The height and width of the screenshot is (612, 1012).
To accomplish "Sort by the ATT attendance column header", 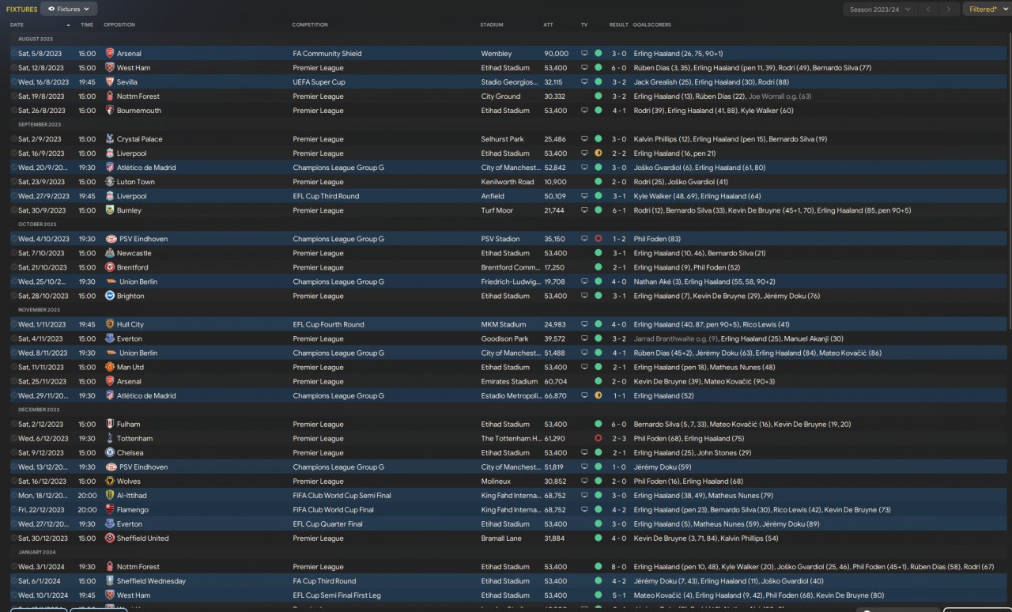I will [548, 25].
